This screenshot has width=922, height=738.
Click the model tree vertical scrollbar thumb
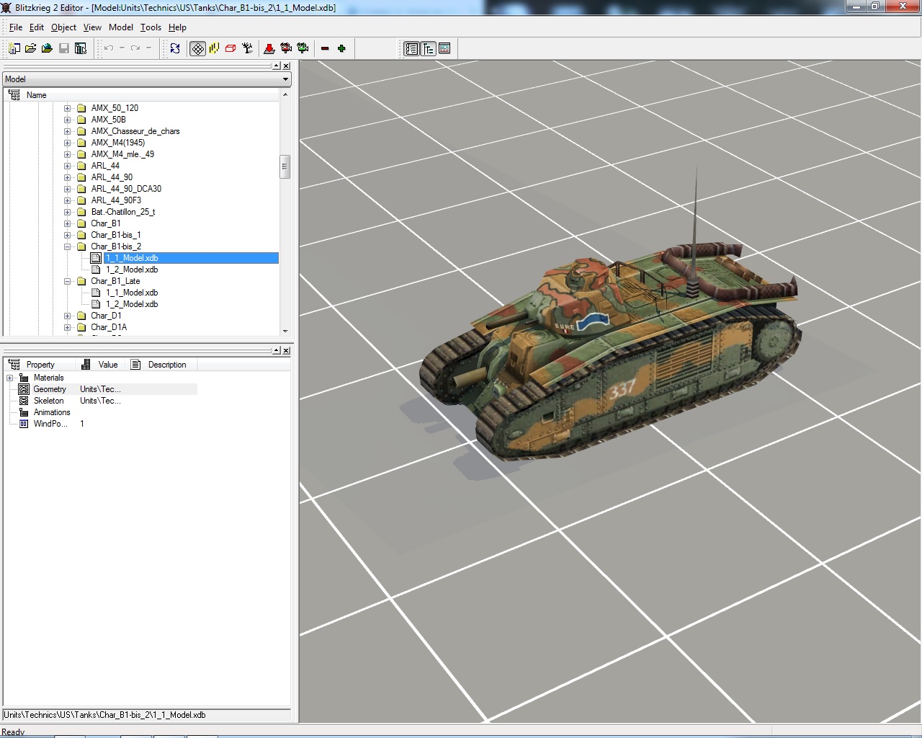click(285, 166)
